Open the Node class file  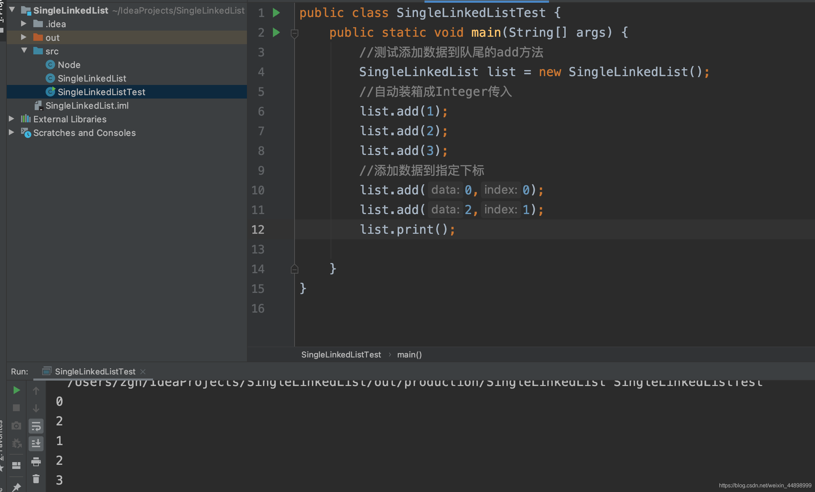point(69,65)
